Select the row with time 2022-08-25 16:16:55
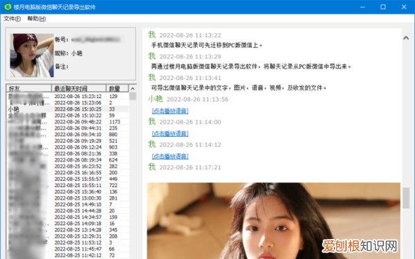The image size is (415, 259). 68,173
